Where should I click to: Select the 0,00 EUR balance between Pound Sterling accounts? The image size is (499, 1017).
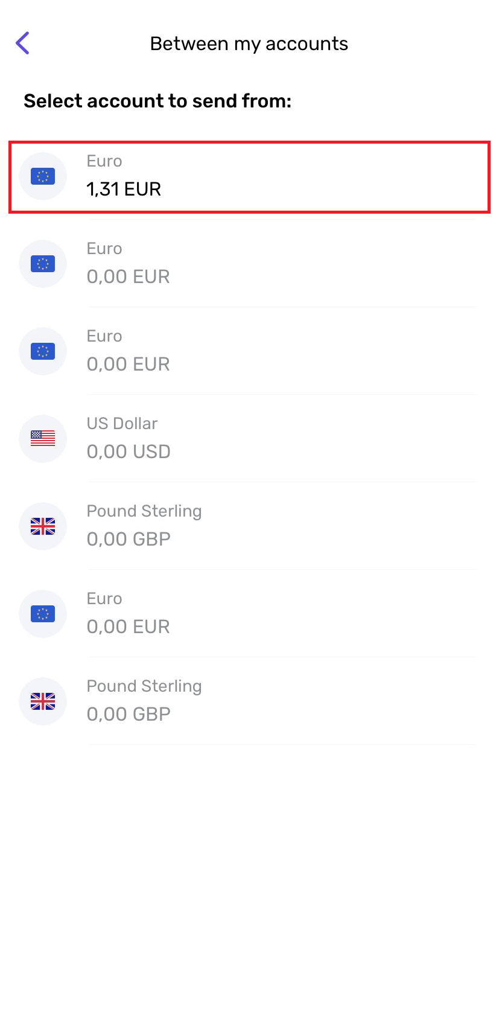coord(128,626)
